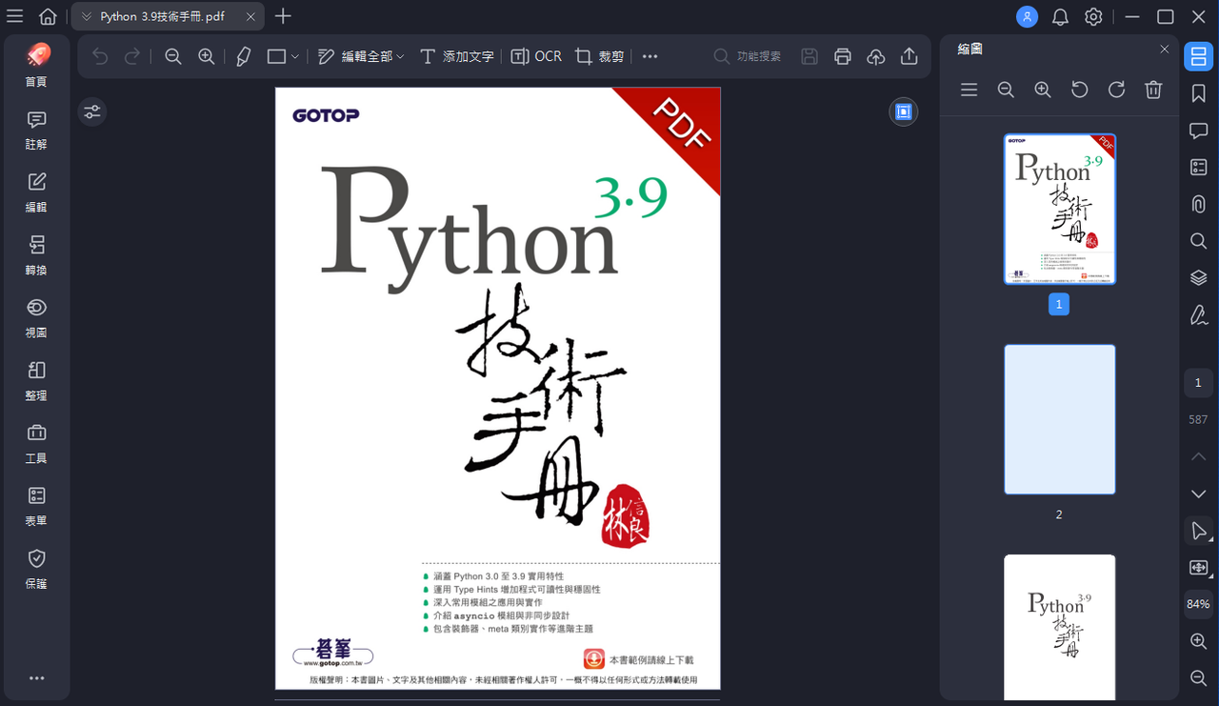Select the page 2 thumbnail
This screenshot has width=1219, height=706.
(x=1059, y=419)
